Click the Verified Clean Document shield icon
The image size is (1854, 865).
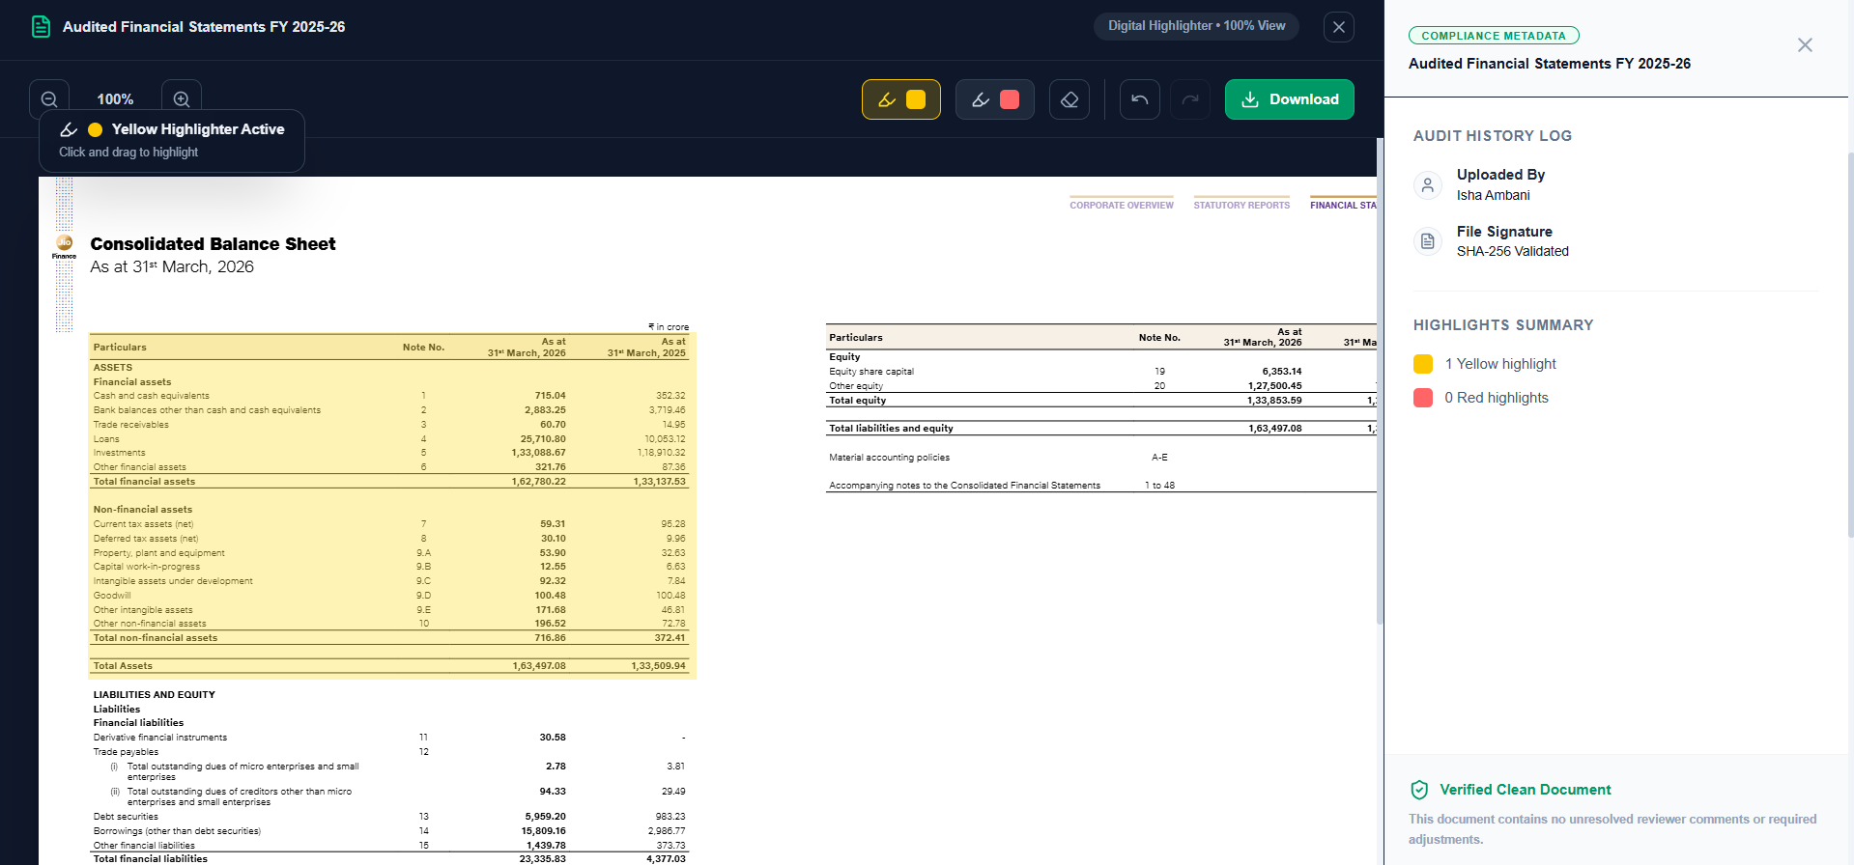coord(1419,790)
